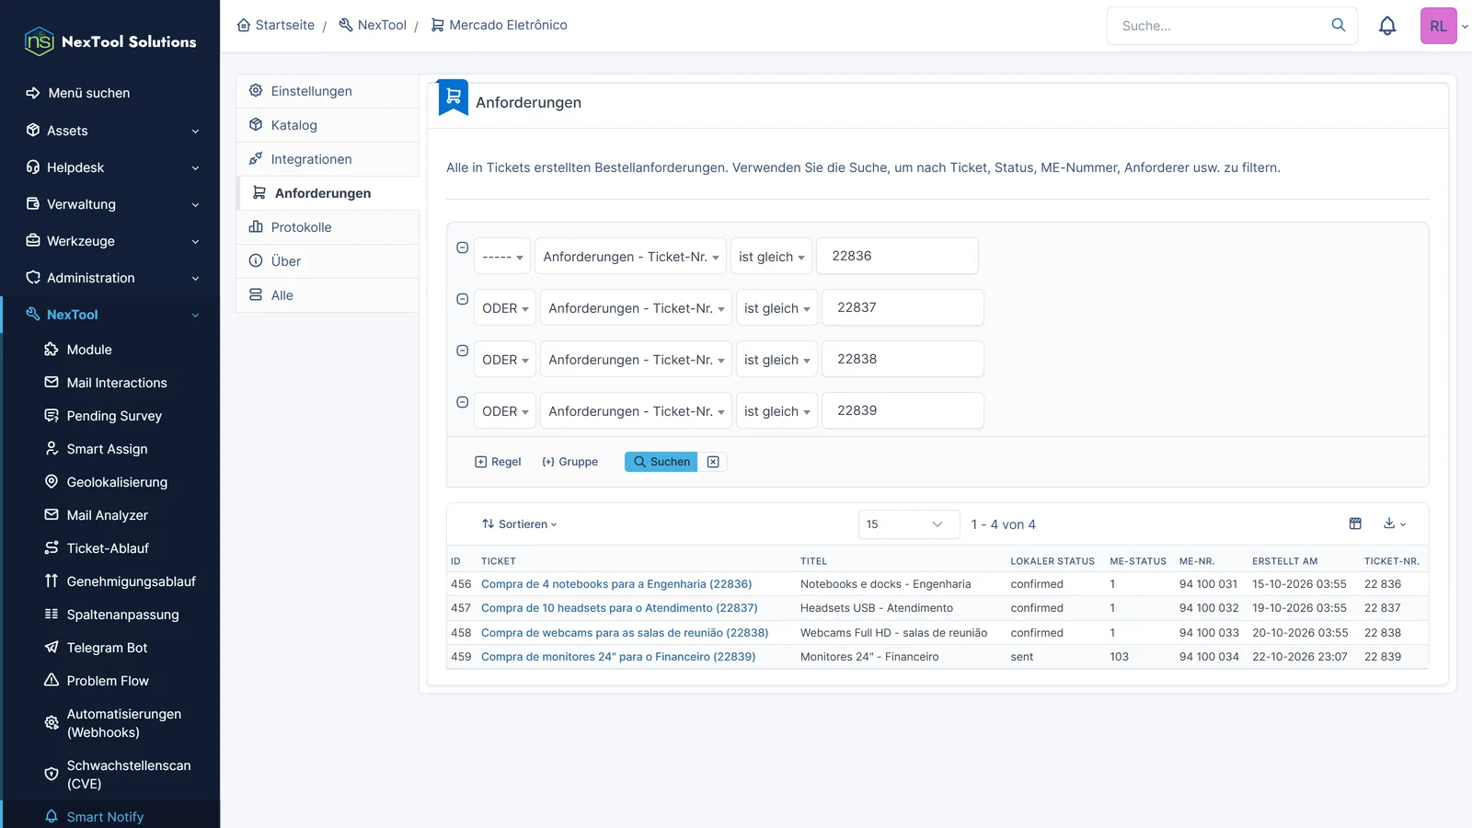Expand the Helpdesk sidebar menu
Image resolution: width=1472 pixels, height=828 pixels.
112,167
